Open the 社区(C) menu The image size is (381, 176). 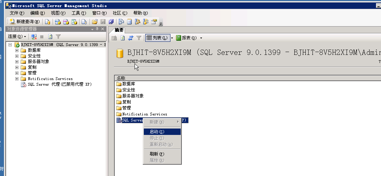coord(120,13)
